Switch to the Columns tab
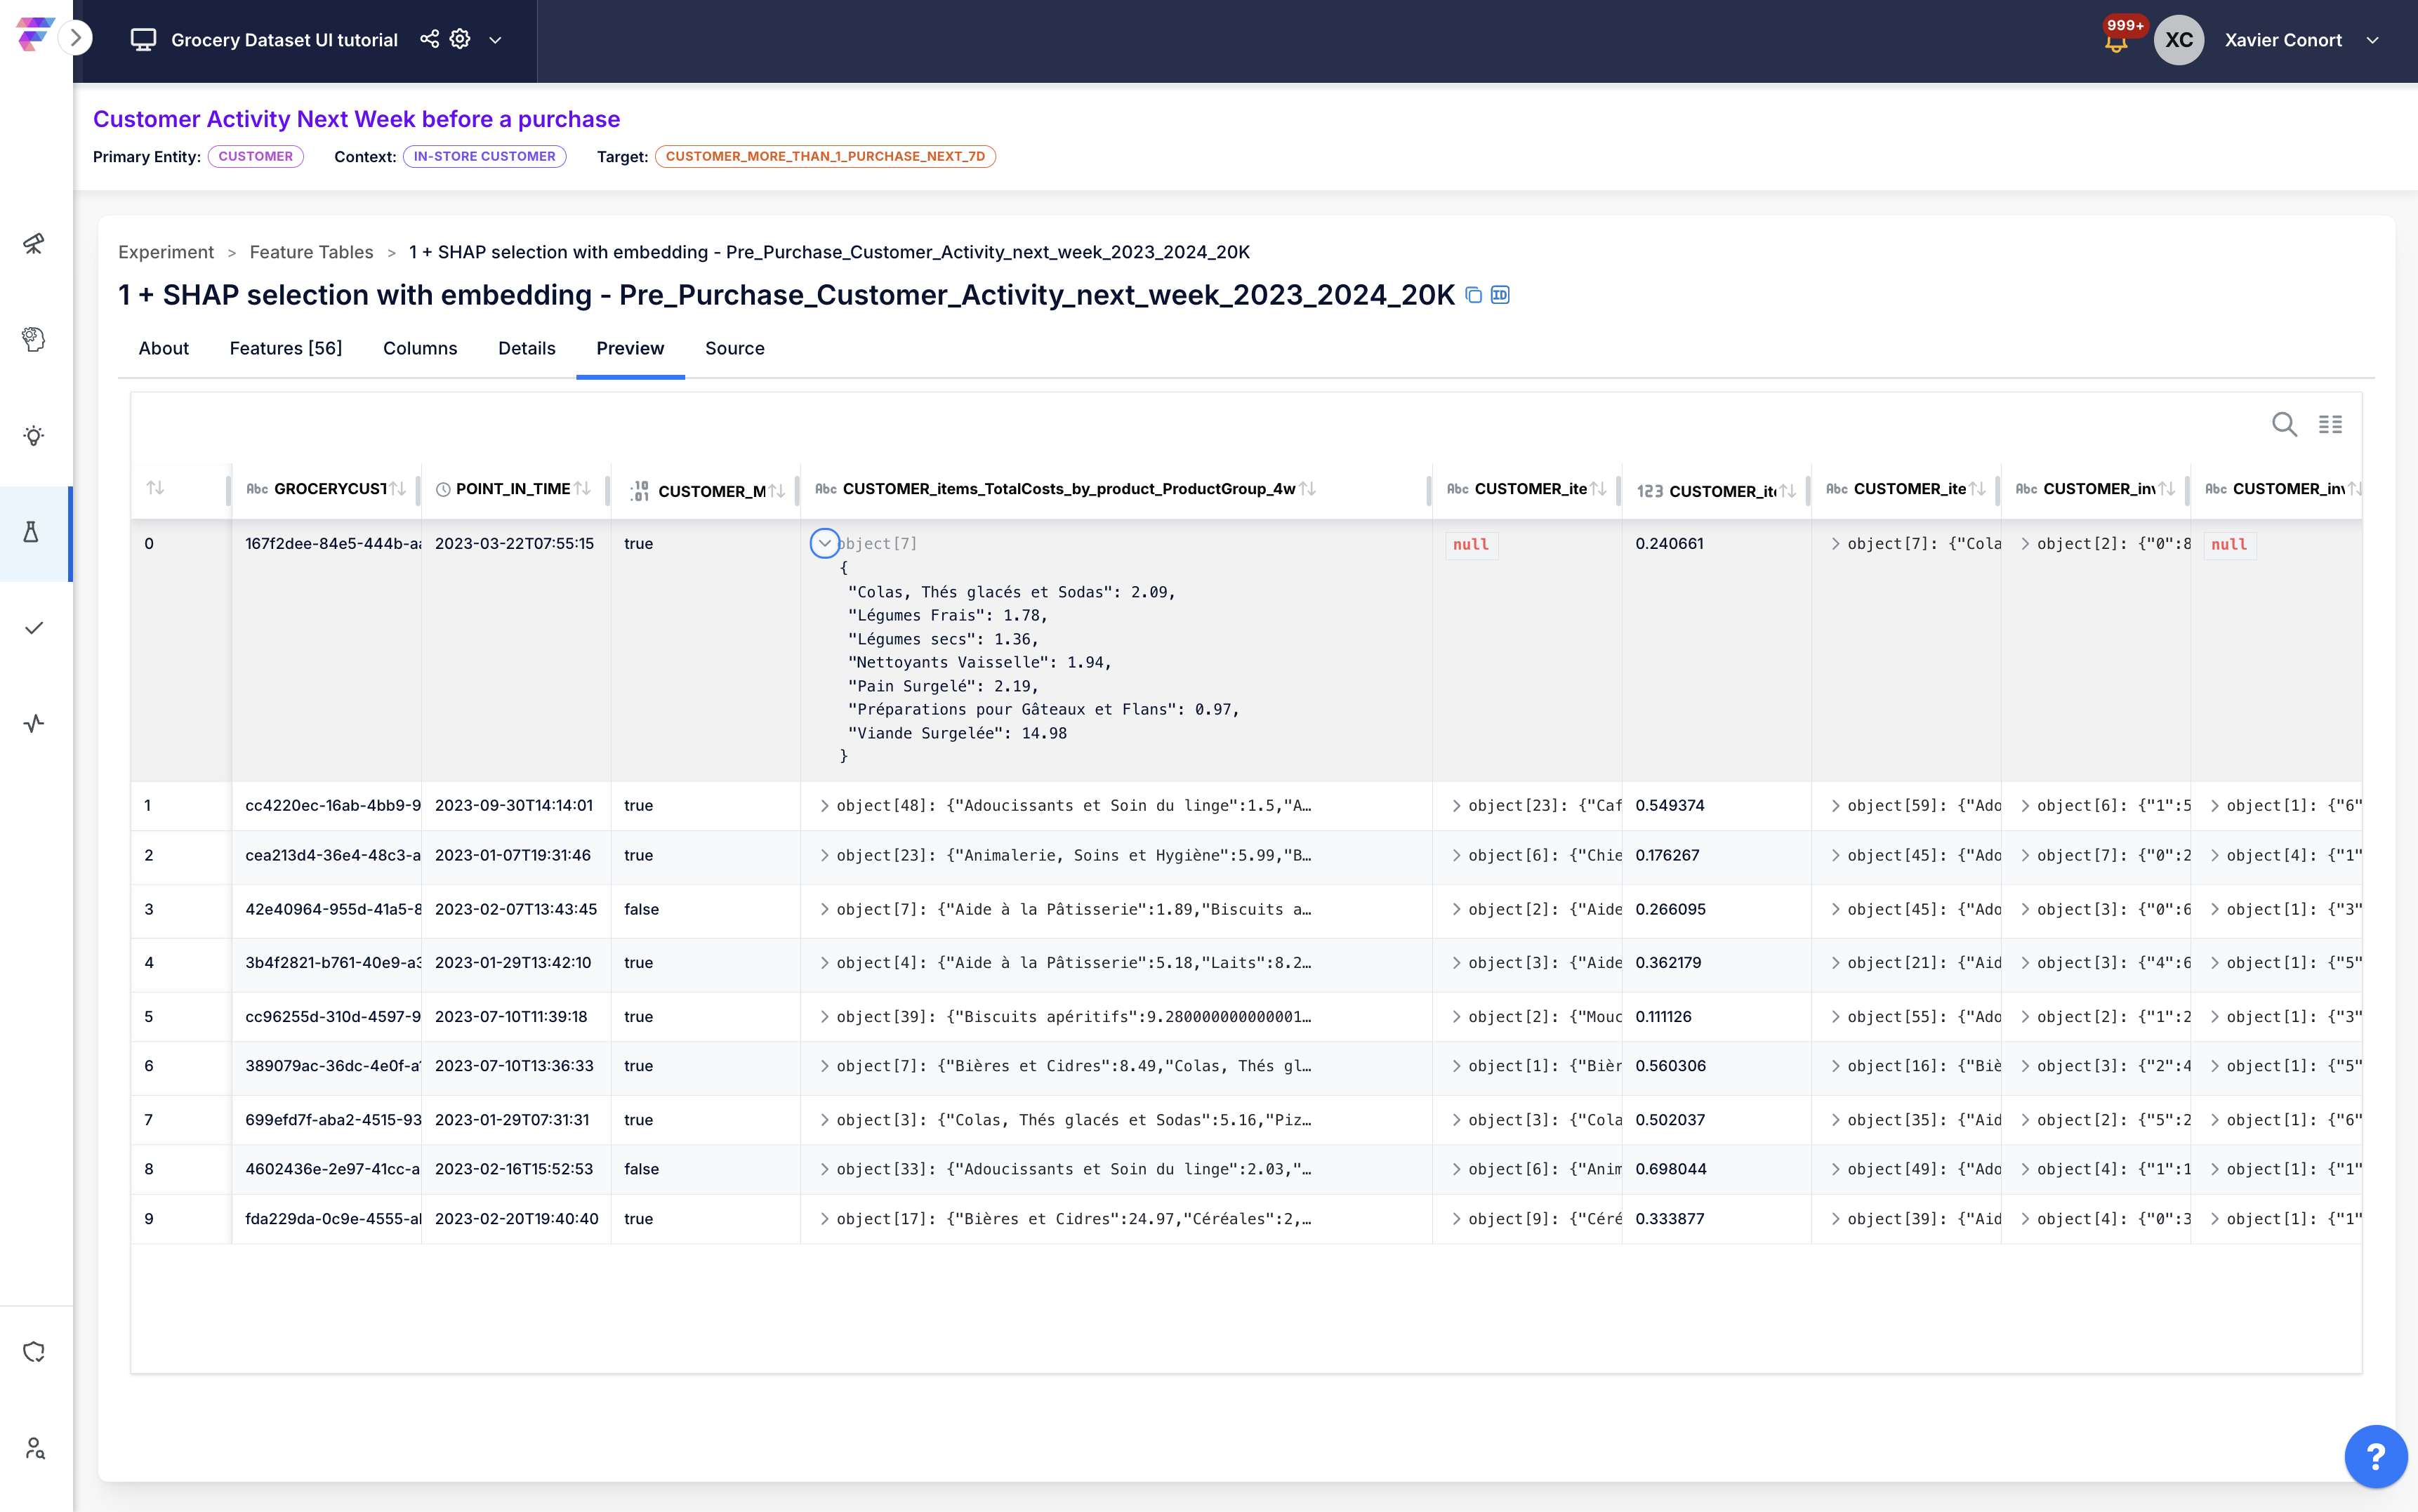Screen dimensions: 2418x1512 coord(420,348)
